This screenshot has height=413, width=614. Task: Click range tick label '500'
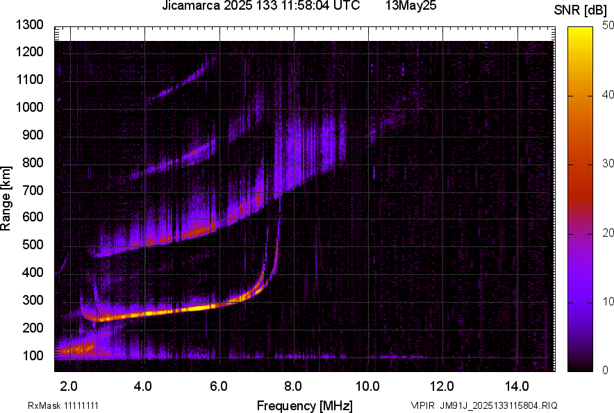pyautogui.click(x=33, y=244)
